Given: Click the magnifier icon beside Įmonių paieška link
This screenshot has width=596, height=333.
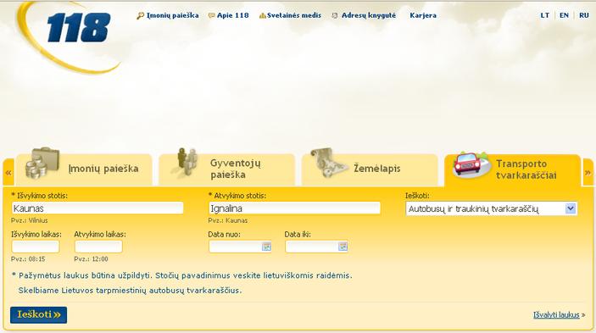Looking at the screenshot, I should tap(140, 15).
